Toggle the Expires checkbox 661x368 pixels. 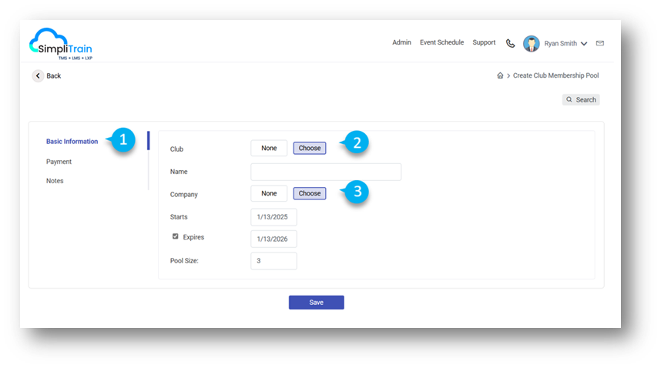(x=176, y=236)
